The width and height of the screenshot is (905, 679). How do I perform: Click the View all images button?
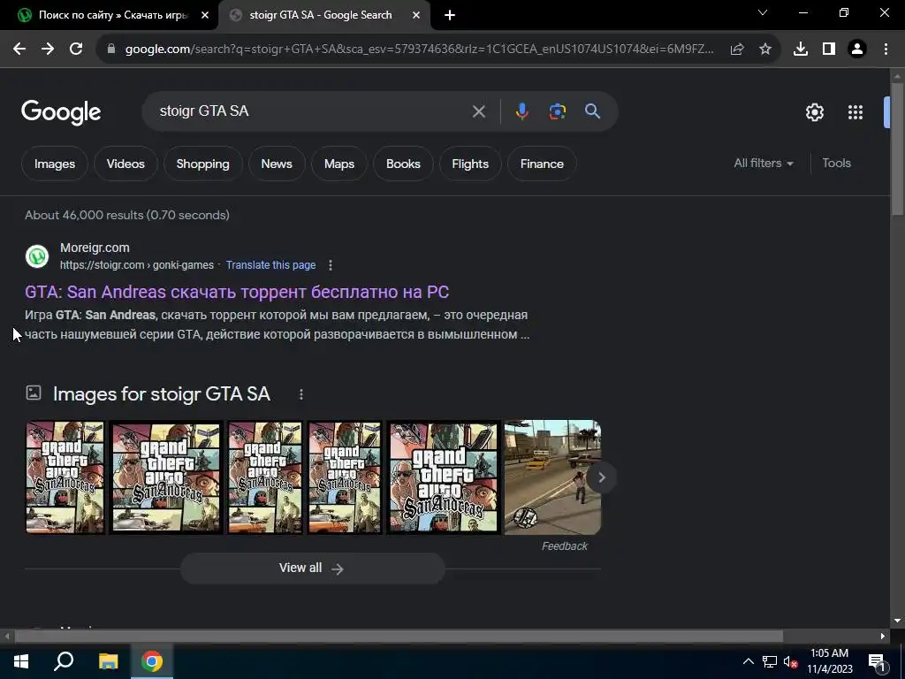312,568
